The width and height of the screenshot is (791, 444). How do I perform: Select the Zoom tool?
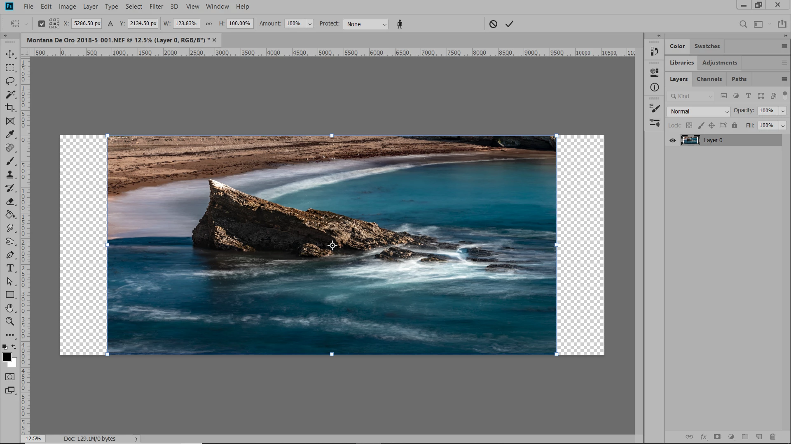tap(10, 321)
